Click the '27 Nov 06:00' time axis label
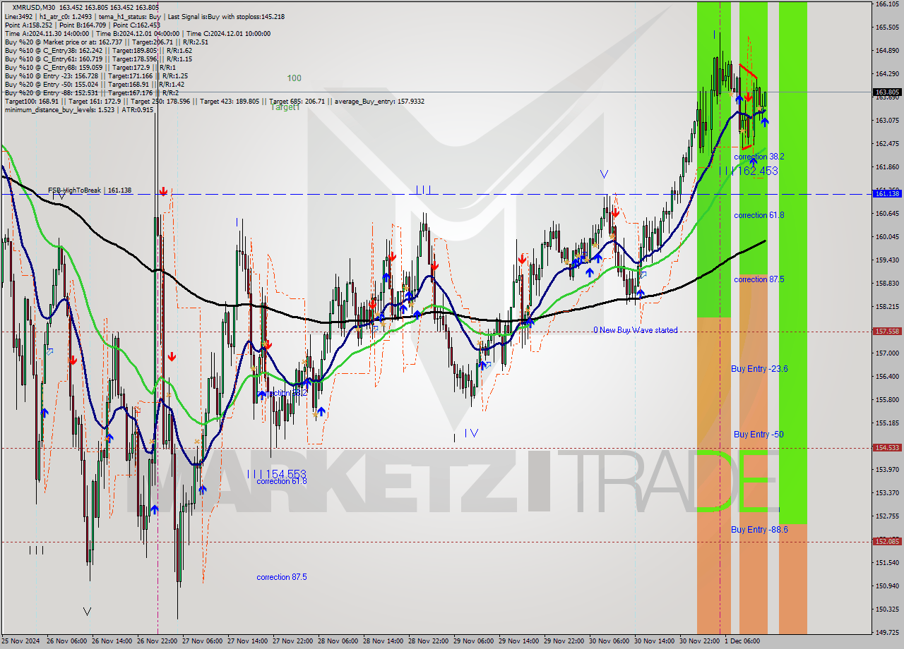 tap(203, 641)
